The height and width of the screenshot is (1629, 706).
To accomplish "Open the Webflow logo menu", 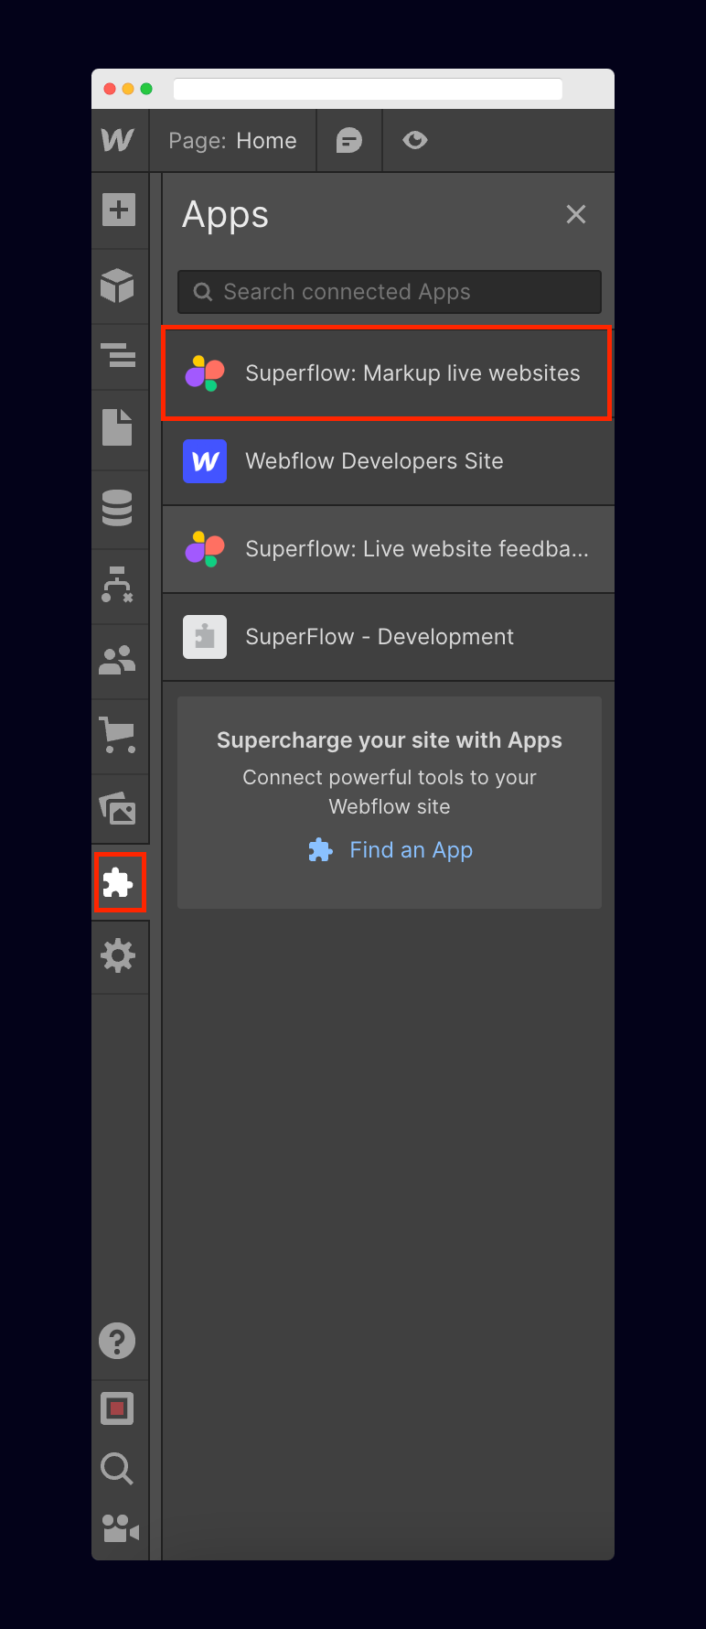I will (118, 140).
